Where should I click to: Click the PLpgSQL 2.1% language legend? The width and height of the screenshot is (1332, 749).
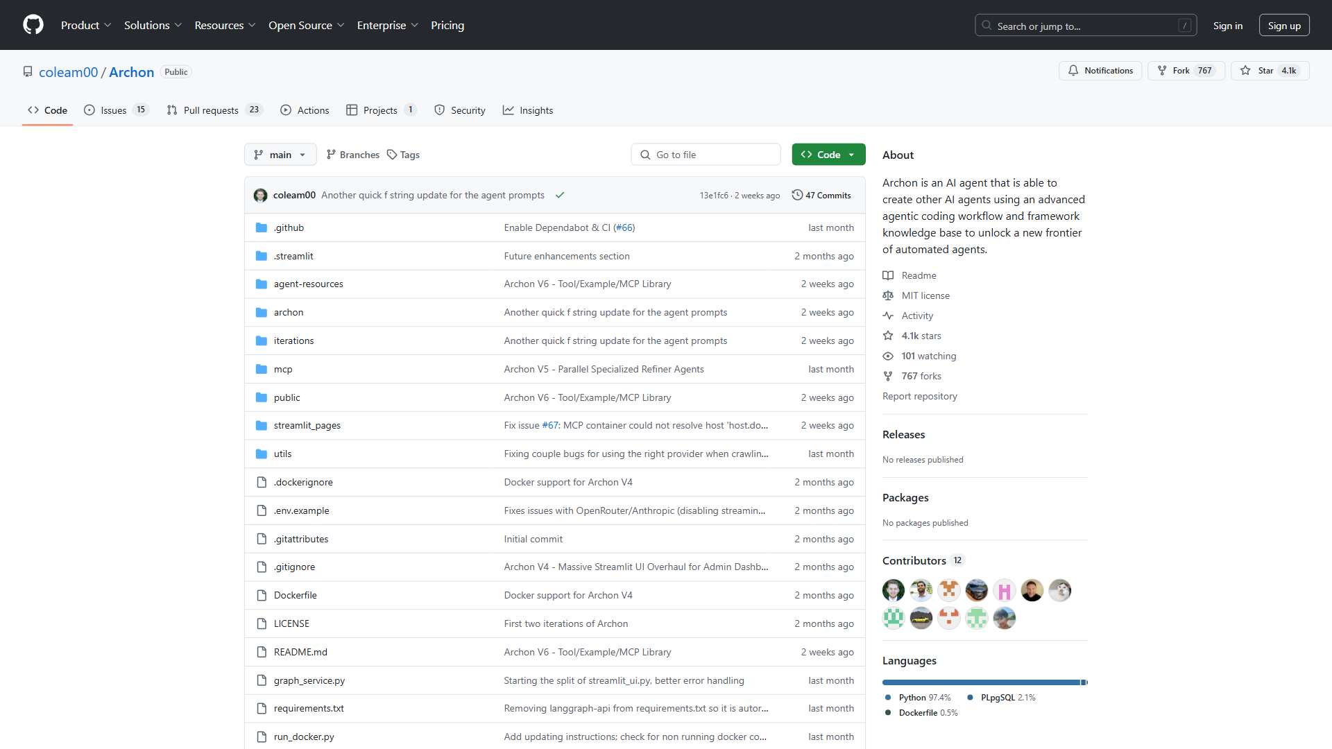pos(1001,698)
